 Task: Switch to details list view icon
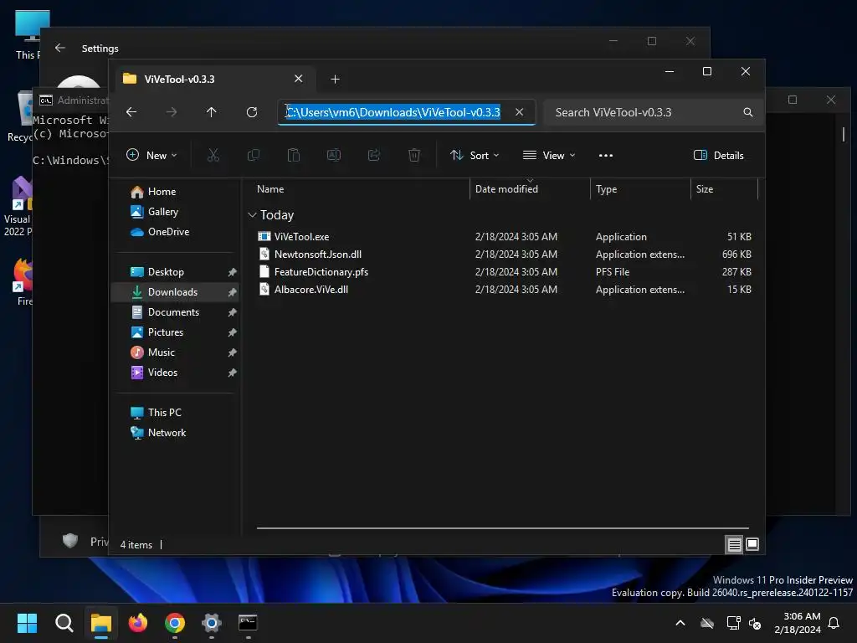click(x=734, y=544)
